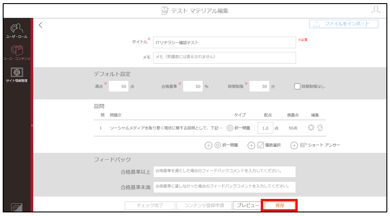Edit question 1 with the gear icon

click(311, 128)
